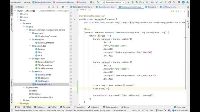Open Project panel settings gear

point(62,7)
